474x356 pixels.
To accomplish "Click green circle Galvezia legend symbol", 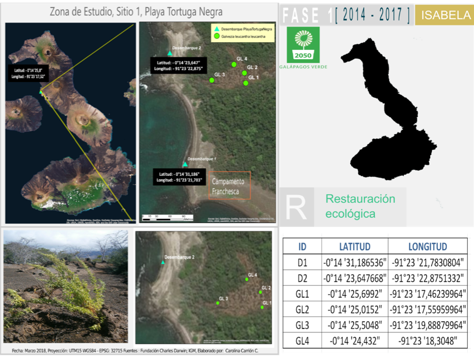I will coord(214,36).
